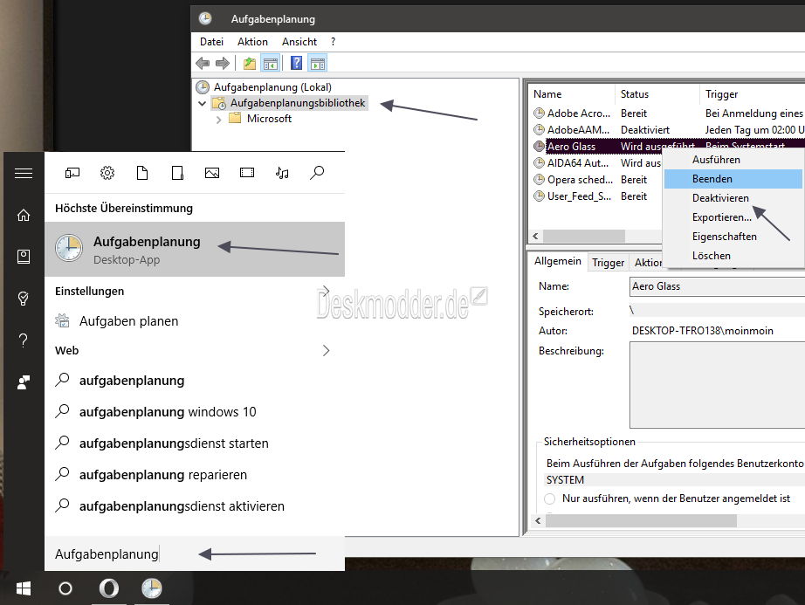Choose Eigenschaften in context menu
This screenshot has height=605, width=805.
pos(733,237)
